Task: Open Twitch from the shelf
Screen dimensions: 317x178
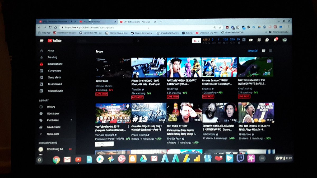Action: coord(240,158)
